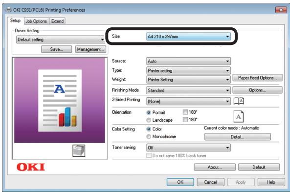290x192 pixels.
Task: Toggle Do not save 100% black toner
Action: click(149, 155)
